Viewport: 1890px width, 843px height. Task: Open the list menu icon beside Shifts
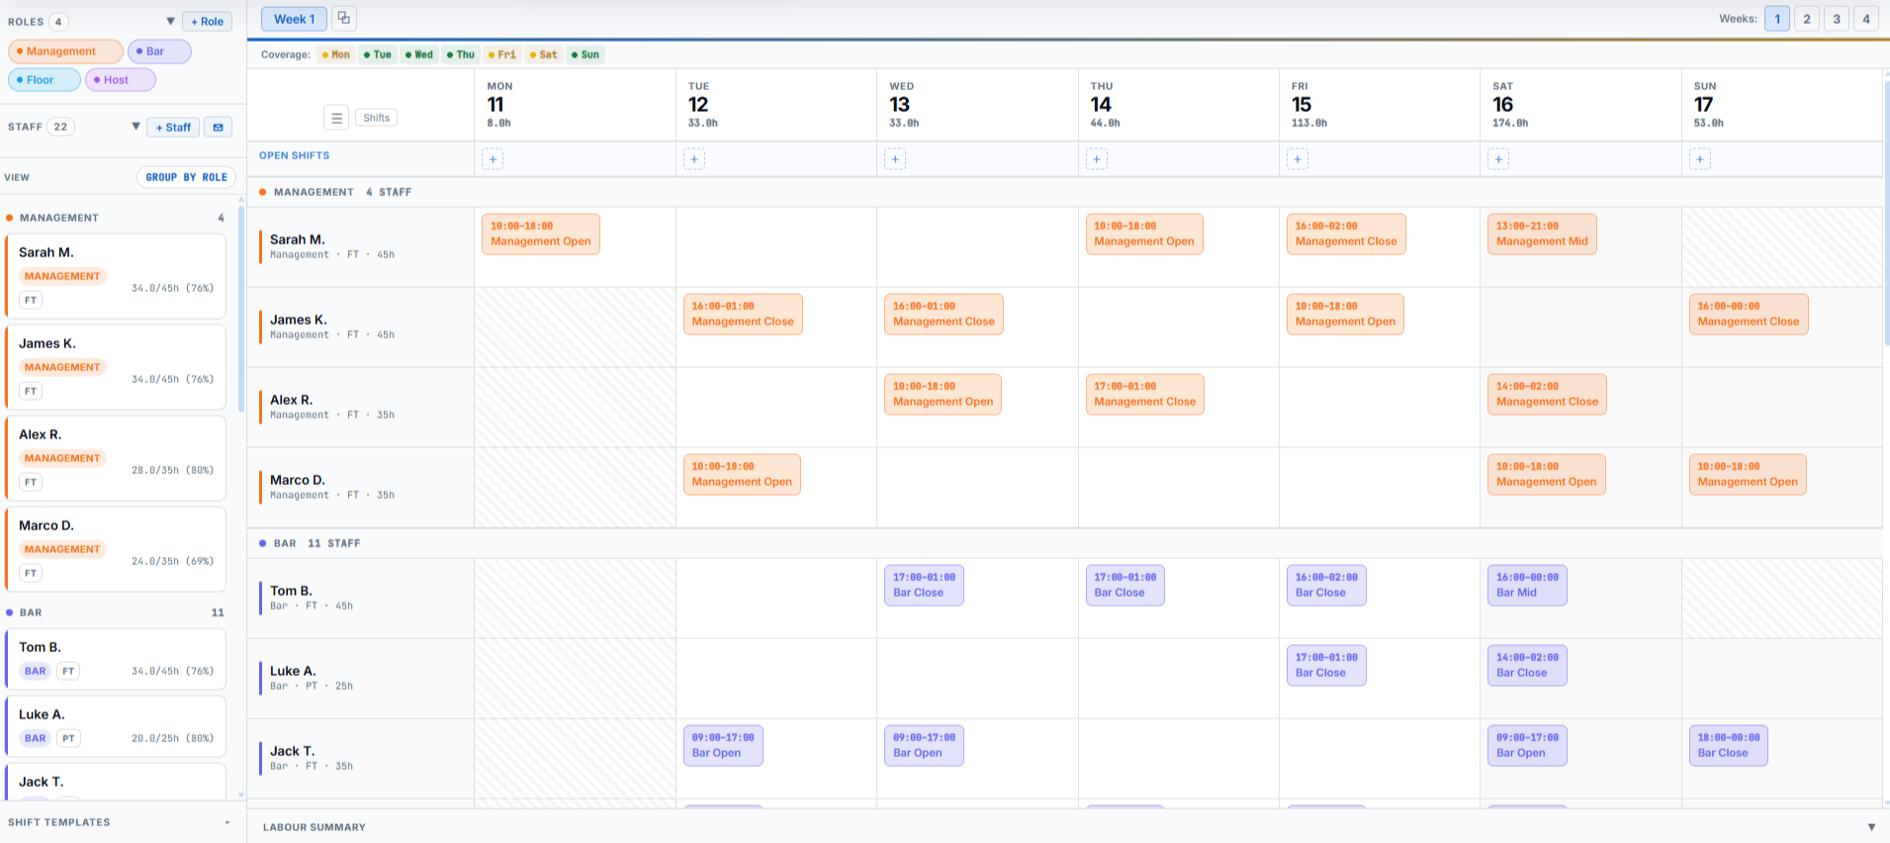[x=336, y=118]
